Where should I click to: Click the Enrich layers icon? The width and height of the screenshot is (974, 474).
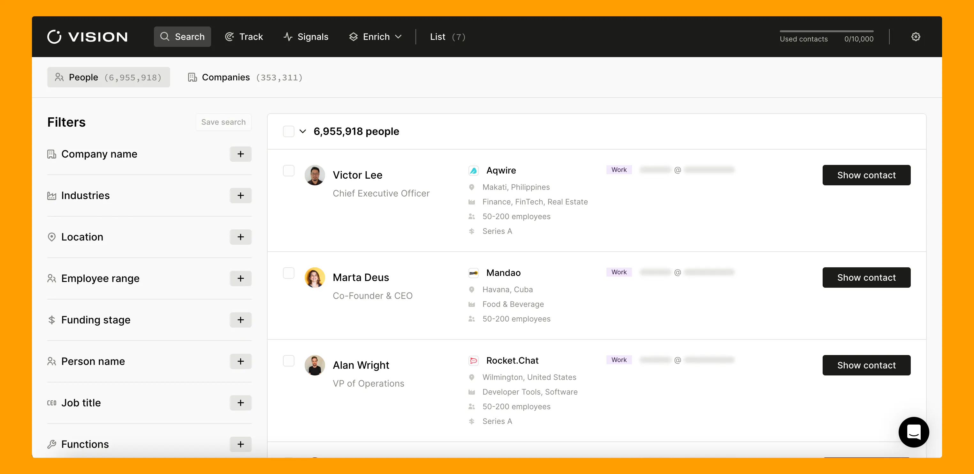[353, 37]
